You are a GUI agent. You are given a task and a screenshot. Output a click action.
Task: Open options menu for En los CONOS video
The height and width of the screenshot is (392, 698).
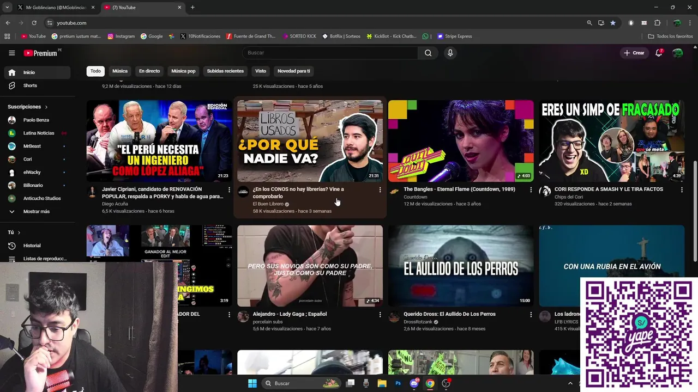(380, 190)
